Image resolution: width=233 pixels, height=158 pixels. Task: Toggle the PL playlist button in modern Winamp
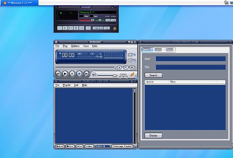pos(126,68)
